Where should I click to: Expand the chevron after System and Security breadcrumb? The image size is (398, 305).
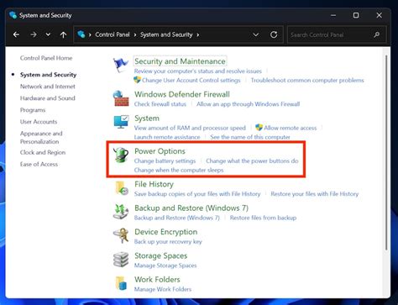tap(198, 35)
